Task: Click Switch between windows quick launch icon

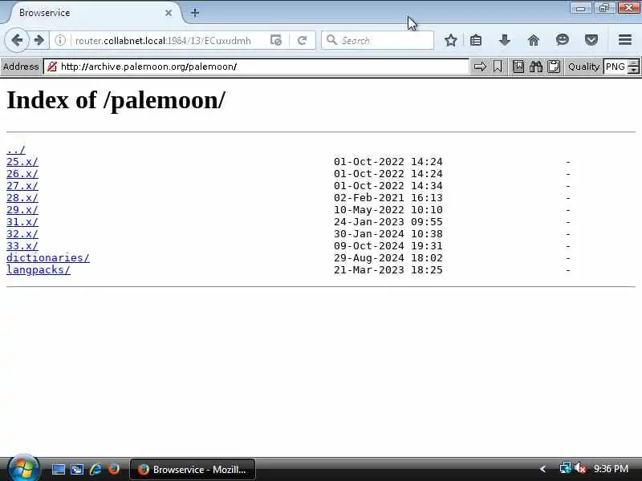Action: (76, 469)
